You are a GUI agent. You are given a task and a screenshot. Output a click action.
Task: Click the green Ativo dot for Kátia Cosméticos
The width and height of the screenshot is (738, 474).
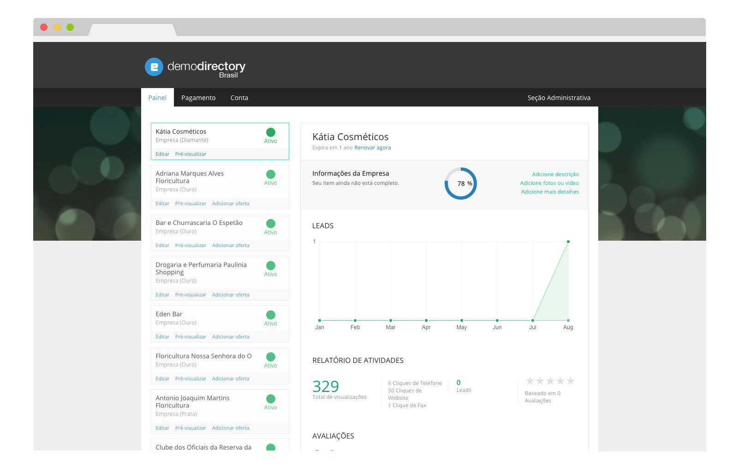(x=271, y=132)
